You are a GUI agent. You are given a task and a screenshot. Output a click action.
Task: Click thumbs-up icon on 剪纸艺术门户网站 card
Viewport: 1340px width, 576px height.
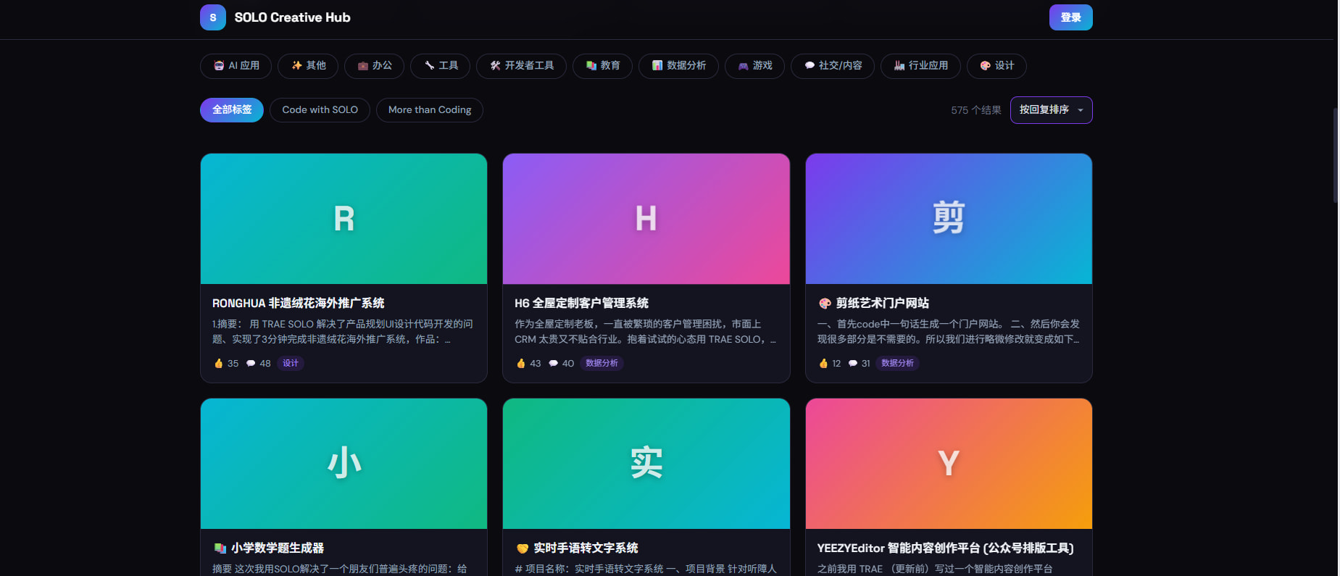coord(823,363)
